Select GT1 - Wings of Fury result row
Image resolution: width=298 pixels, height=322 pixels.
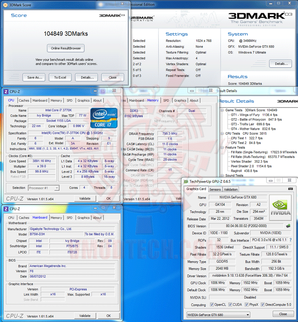tap(254, 115)
